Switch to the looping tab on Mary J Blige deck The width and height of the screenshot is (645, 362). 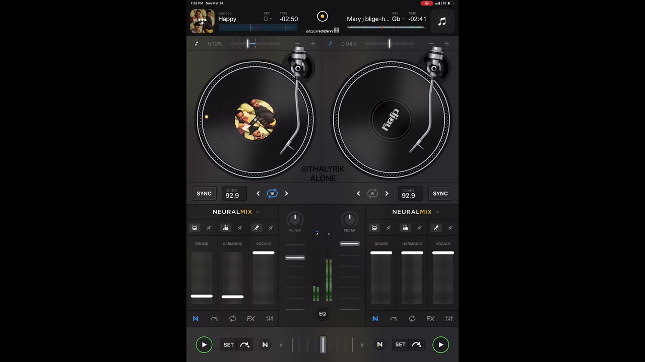click(x=412, y=319)
